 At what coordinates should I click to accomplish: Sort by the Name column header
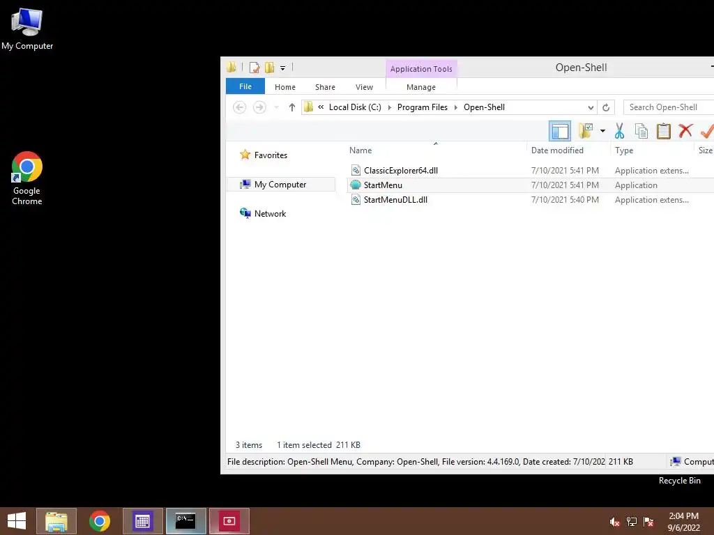pos(360,150)
